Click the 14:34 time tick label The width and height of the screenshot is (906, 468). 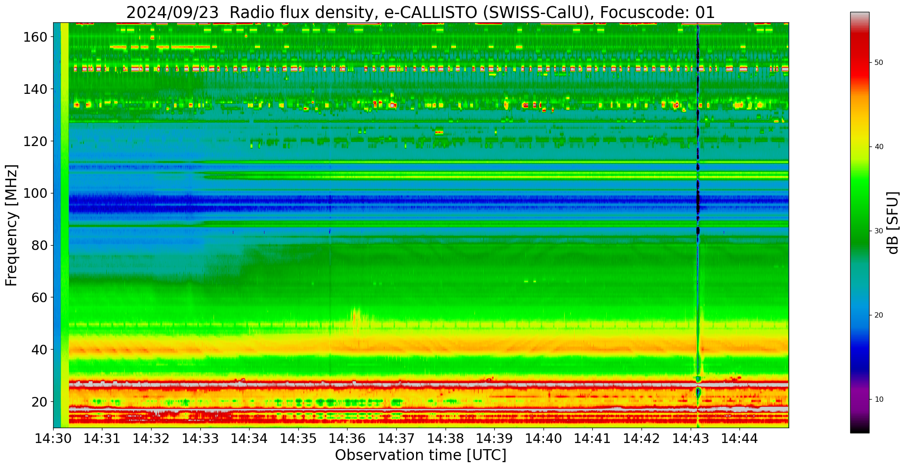tap(250, 438)
